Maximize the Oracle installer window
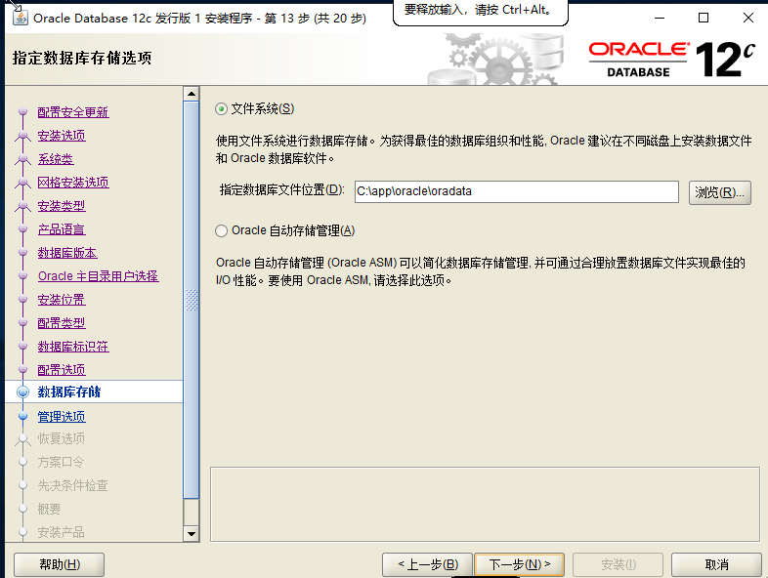This screenshot has height=578, width=768. pyautogui.click(x=704, y=19)
